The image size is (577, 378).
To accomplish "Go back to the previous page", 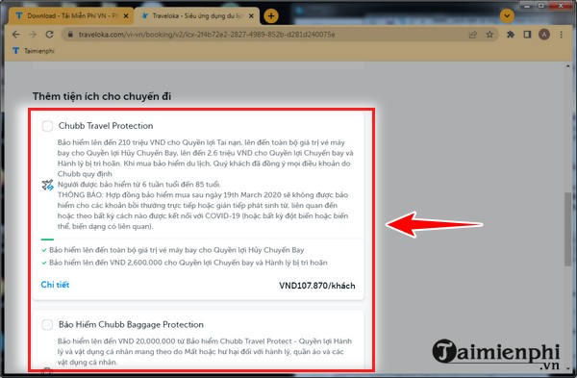I will tap(15, 35).
